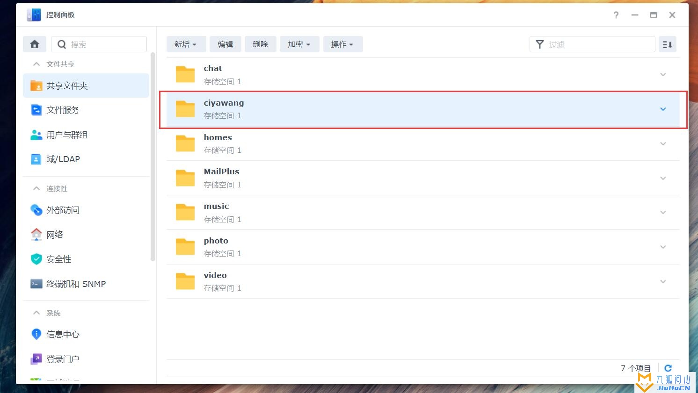698x393 pixels.
Task: Click the chat folder icon
Action: coord(185,74)
